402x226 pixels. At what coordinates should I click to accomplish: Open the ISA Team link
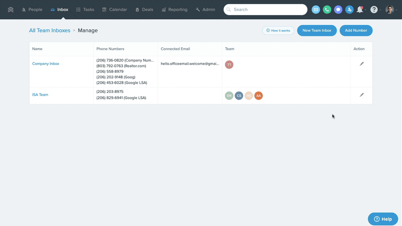[x=40, y=95]
